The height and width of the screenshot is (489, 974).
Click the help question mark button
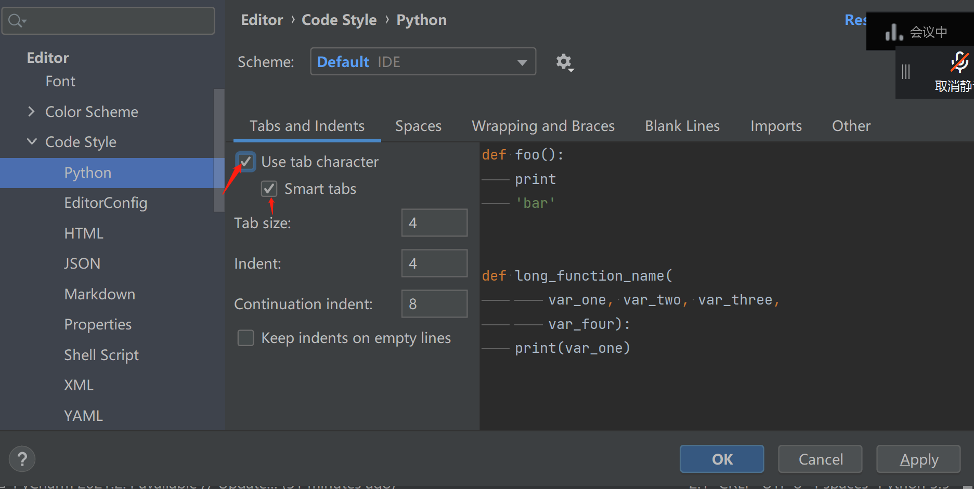[22, 459]
